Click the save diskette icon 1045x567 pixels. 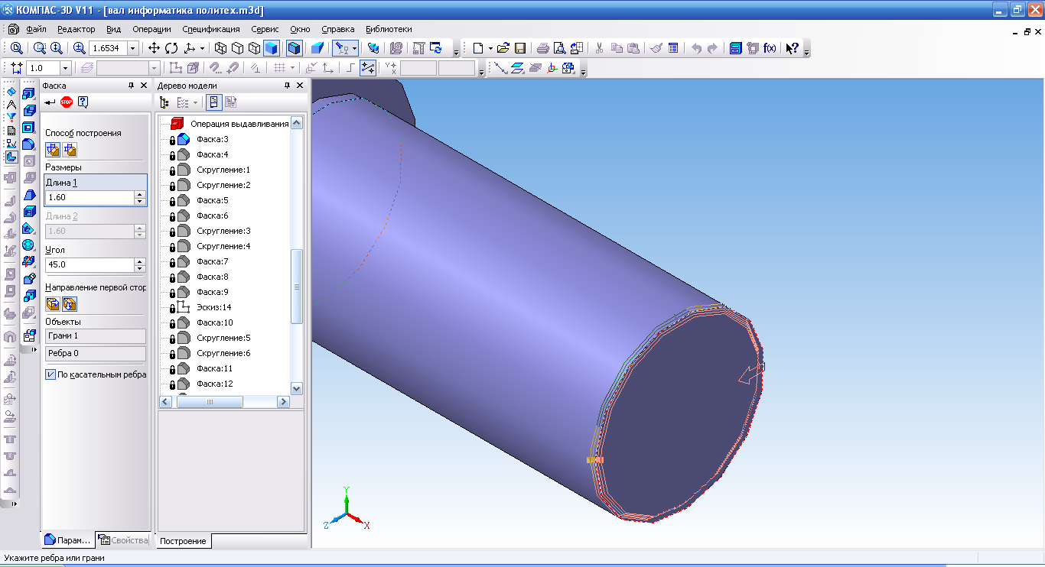click(x=519, y=48)
